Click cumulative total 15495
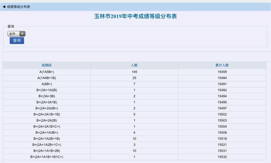271x163 pixels. coord(222,102)
